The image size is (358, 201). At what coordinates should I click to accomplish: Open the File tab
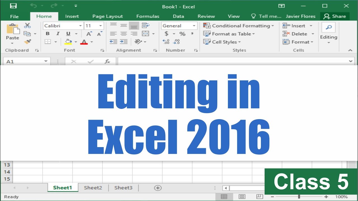[14, 16]
